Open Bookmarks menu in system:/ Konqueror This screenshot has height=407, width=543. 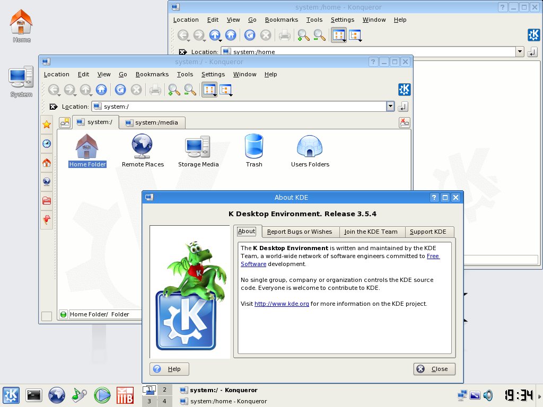(x=152, y=74)
